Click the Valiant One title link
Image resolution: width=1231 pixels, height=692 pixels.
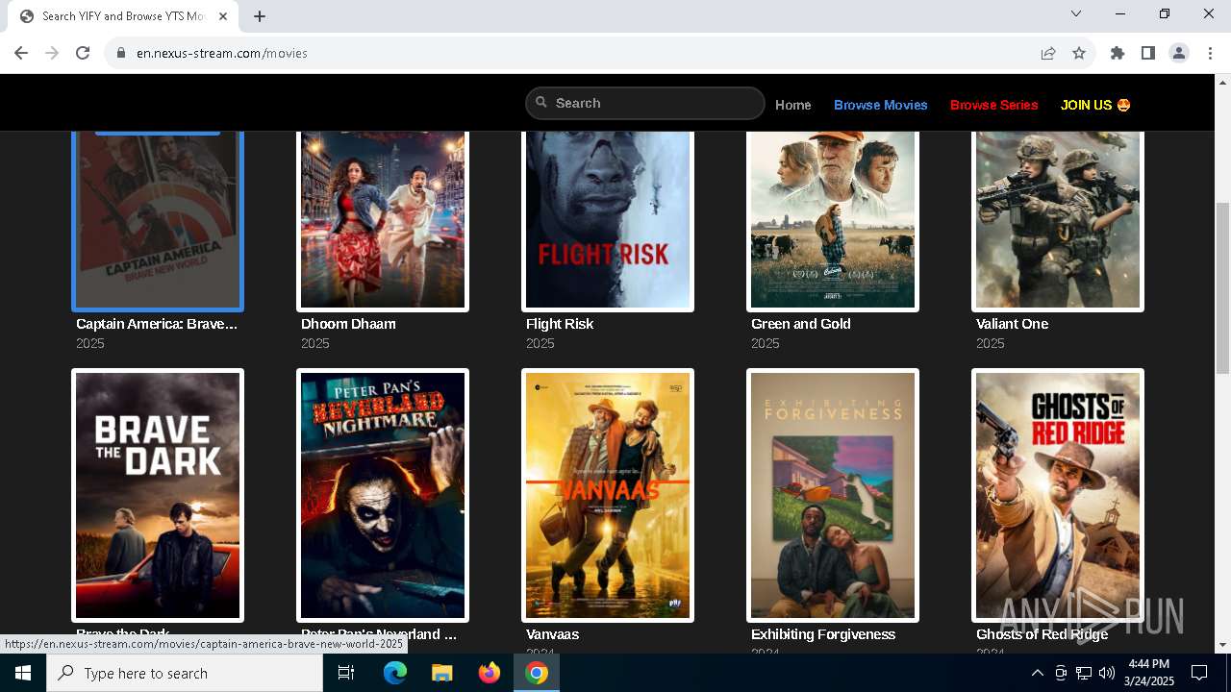[x=1012, y=324]
